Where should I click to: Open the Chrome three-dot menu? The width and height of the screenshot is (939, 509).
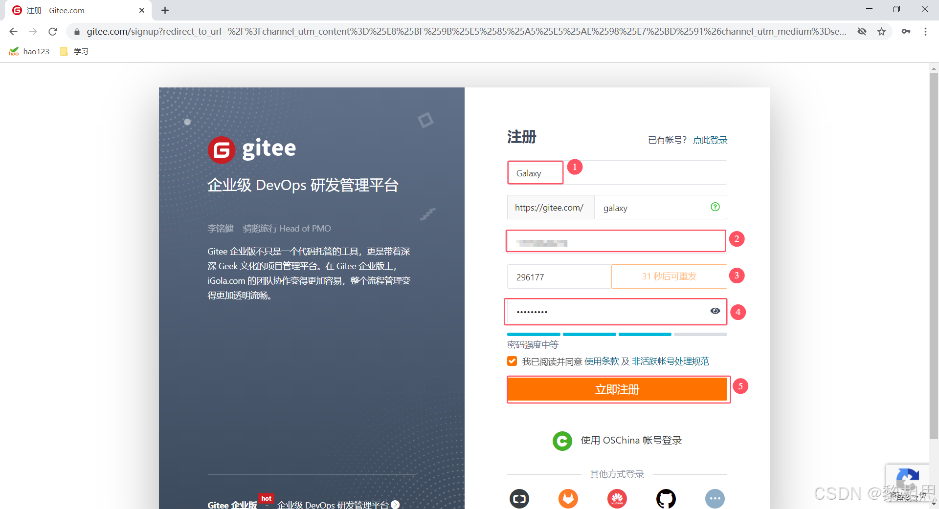[x=925, y=31]
